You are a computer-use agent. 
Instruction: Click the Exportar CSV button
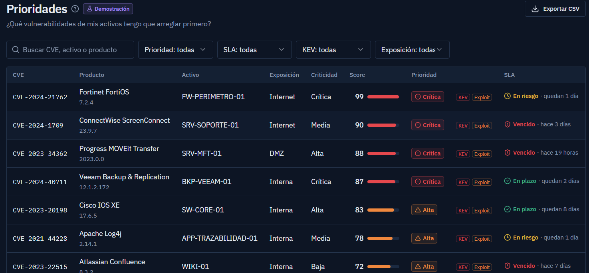pos(555,9)
